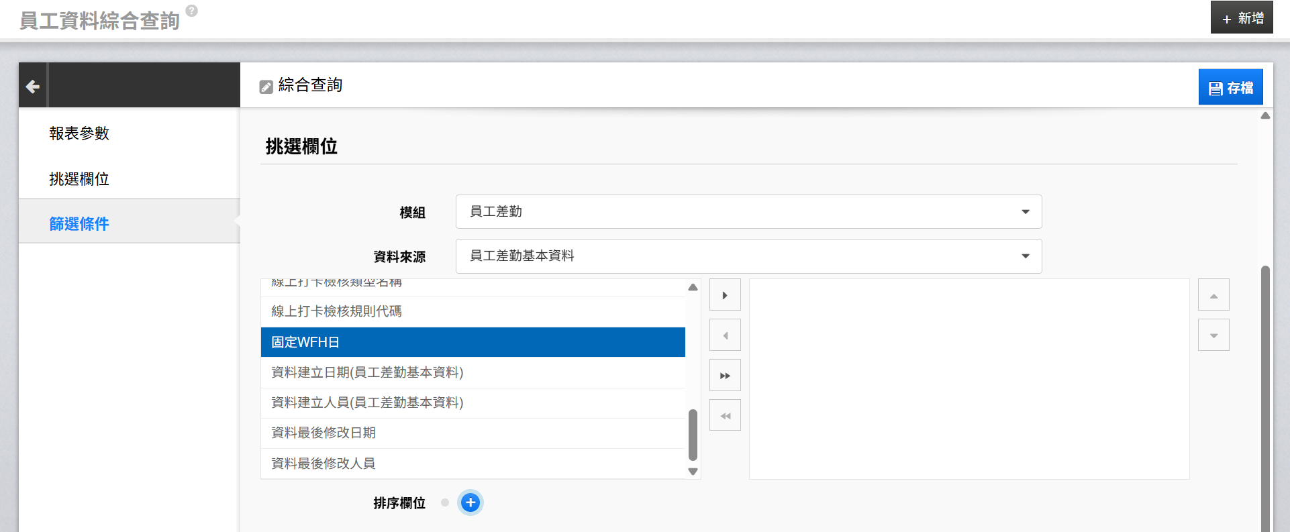Move selected field right with single arrow
Image resolution: width=1290 pixels, height=532 pixels.
pyautogui.click(x=725, y=295)
